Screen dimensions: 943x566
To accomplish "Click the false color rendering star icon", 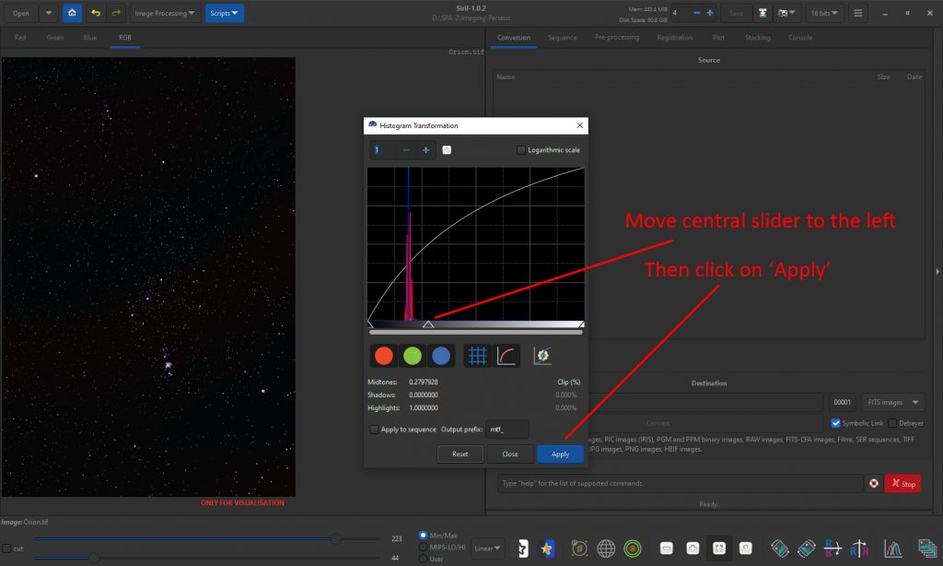I will [547, 548].
